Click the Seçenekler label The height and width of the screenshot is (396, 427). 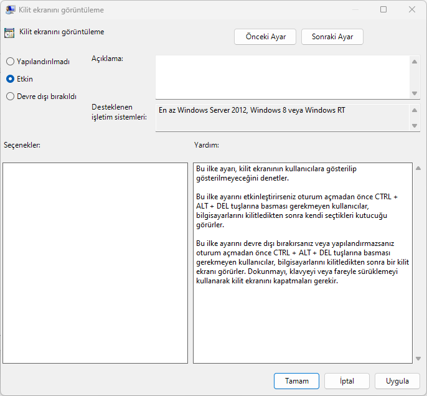22,145
